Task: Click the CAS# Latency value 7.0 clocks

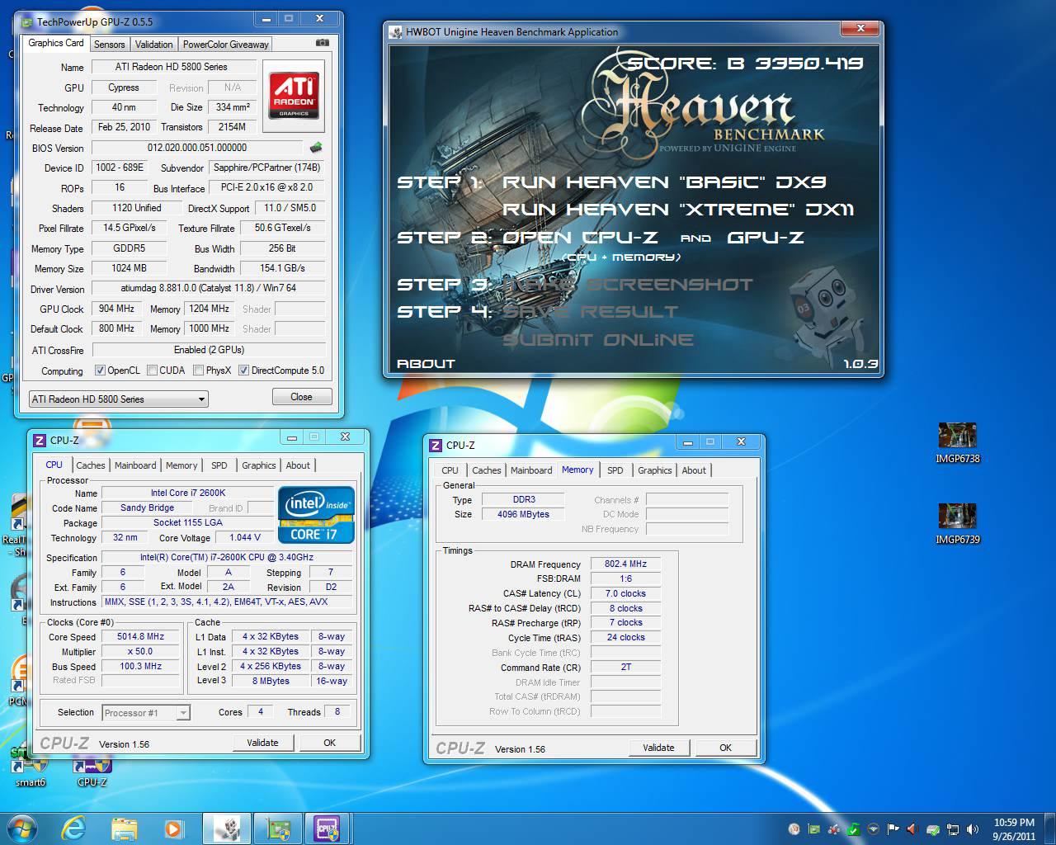Action: (625, 593)
